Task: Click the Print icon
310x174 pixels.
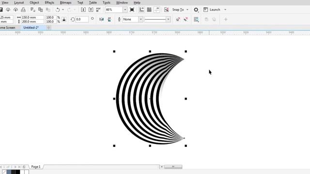Action: click(x=23, y=10)
